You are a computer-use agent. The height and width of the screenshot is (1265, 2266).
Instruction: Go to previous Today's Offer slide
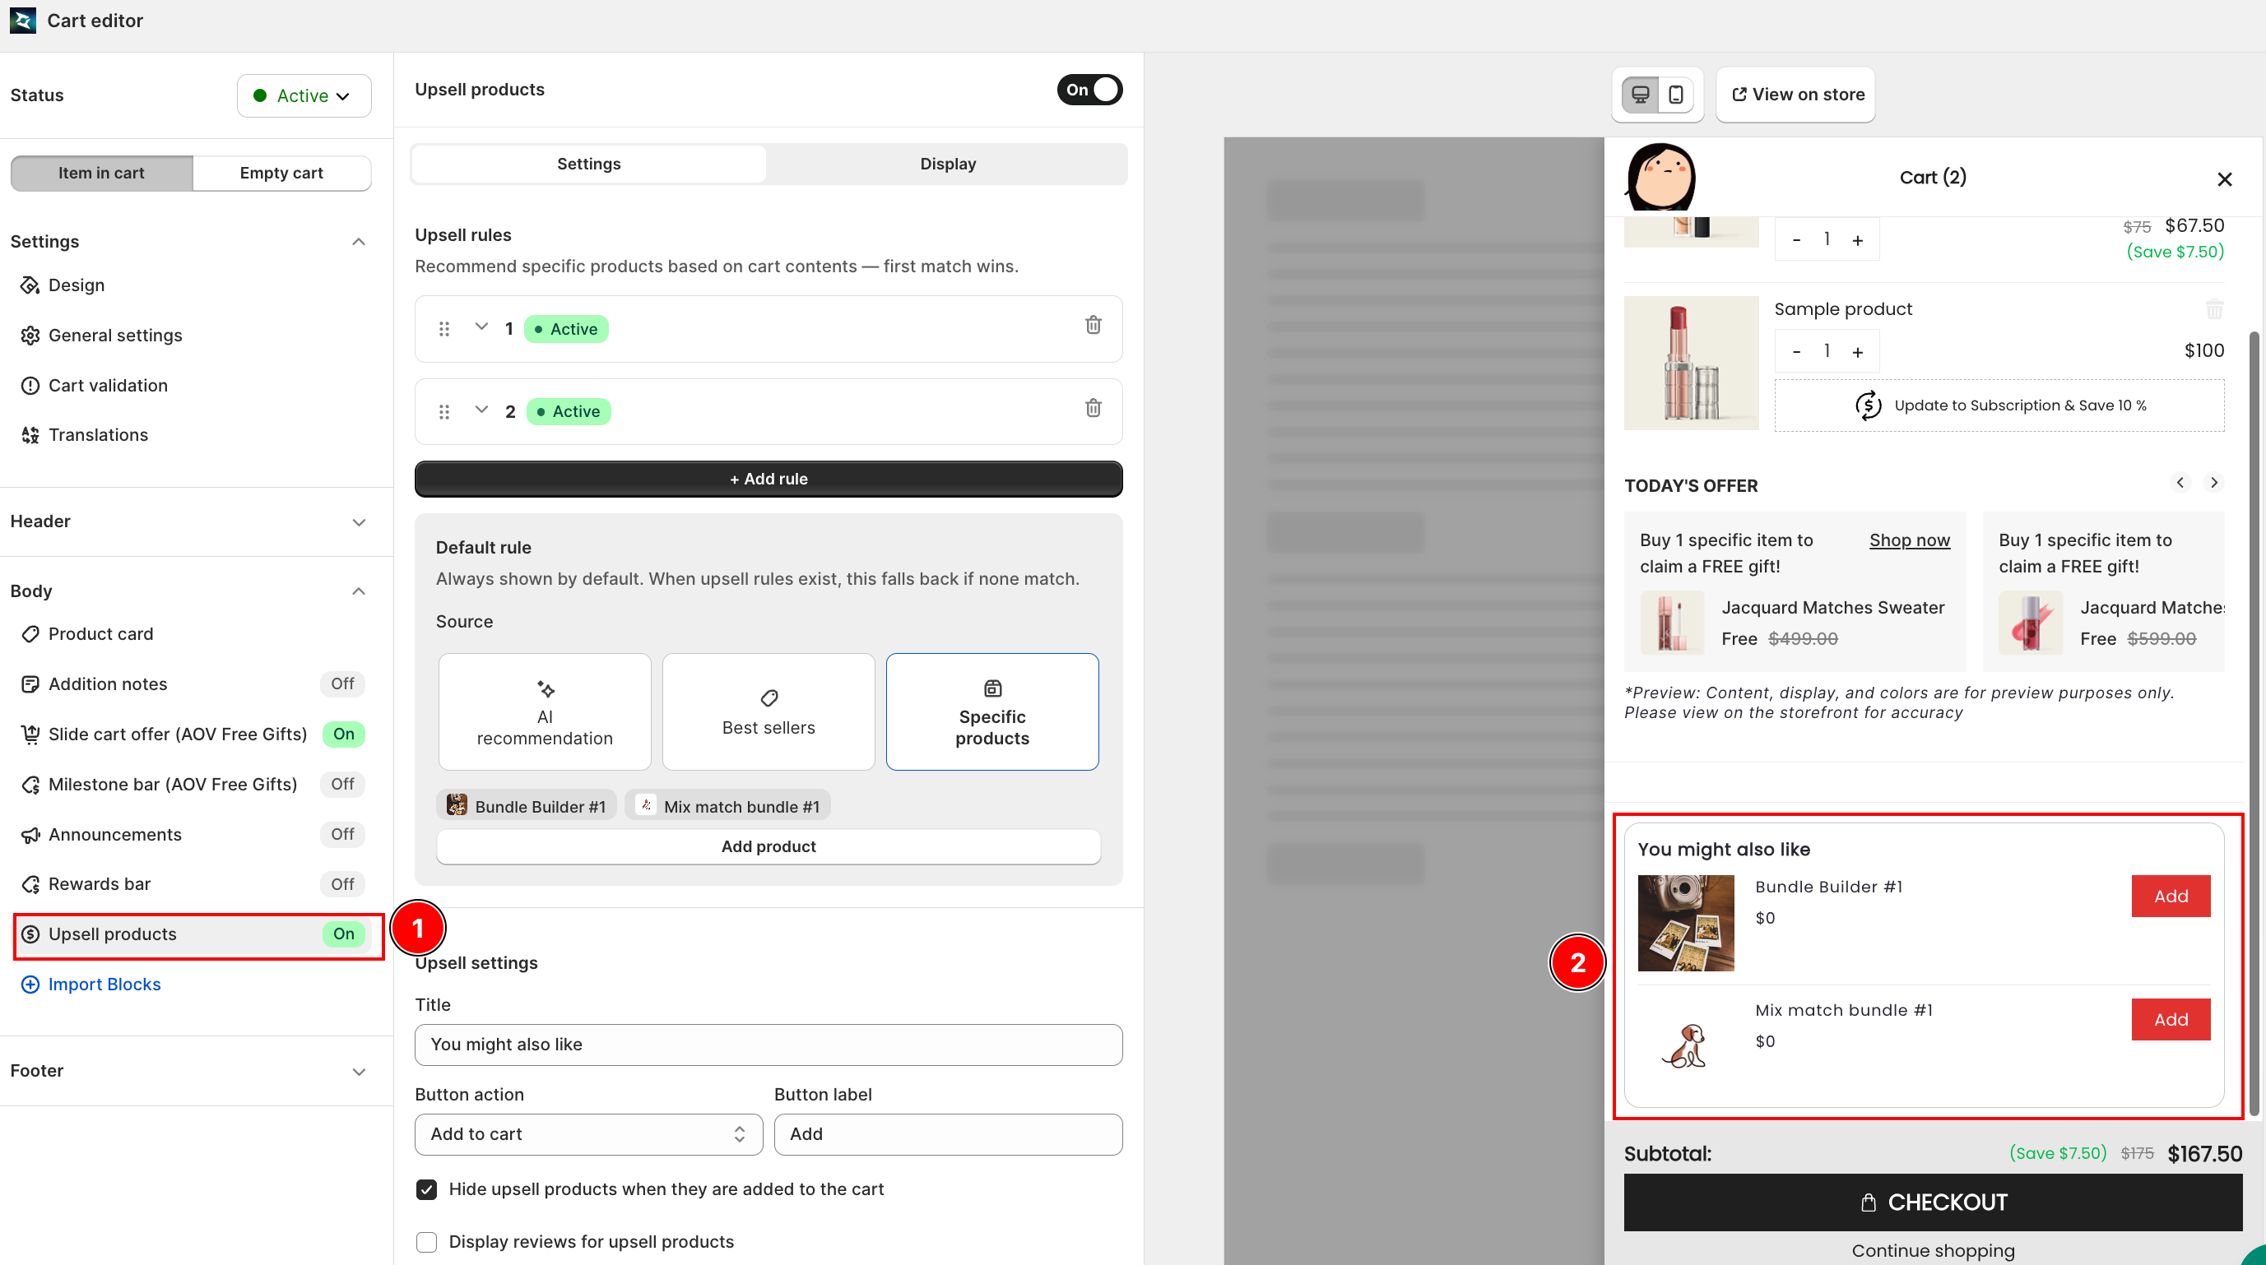point(2180,483)
